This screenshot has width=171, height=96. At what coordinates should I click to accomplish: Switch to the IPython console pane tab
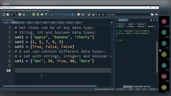pyautogui.click(x=128, y=87)
